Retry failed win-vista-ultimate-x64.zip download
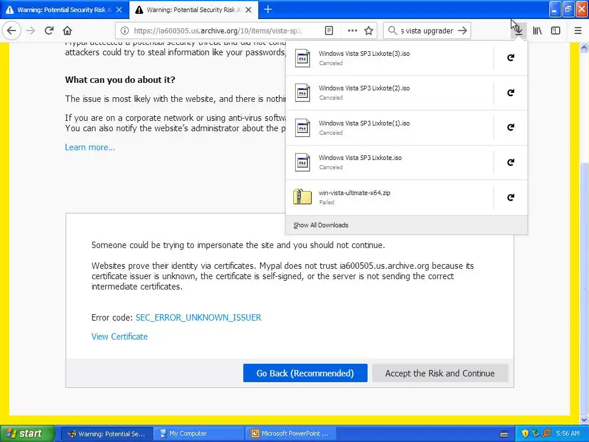This screenshot has width=589, height=442. tap(511, 197)
